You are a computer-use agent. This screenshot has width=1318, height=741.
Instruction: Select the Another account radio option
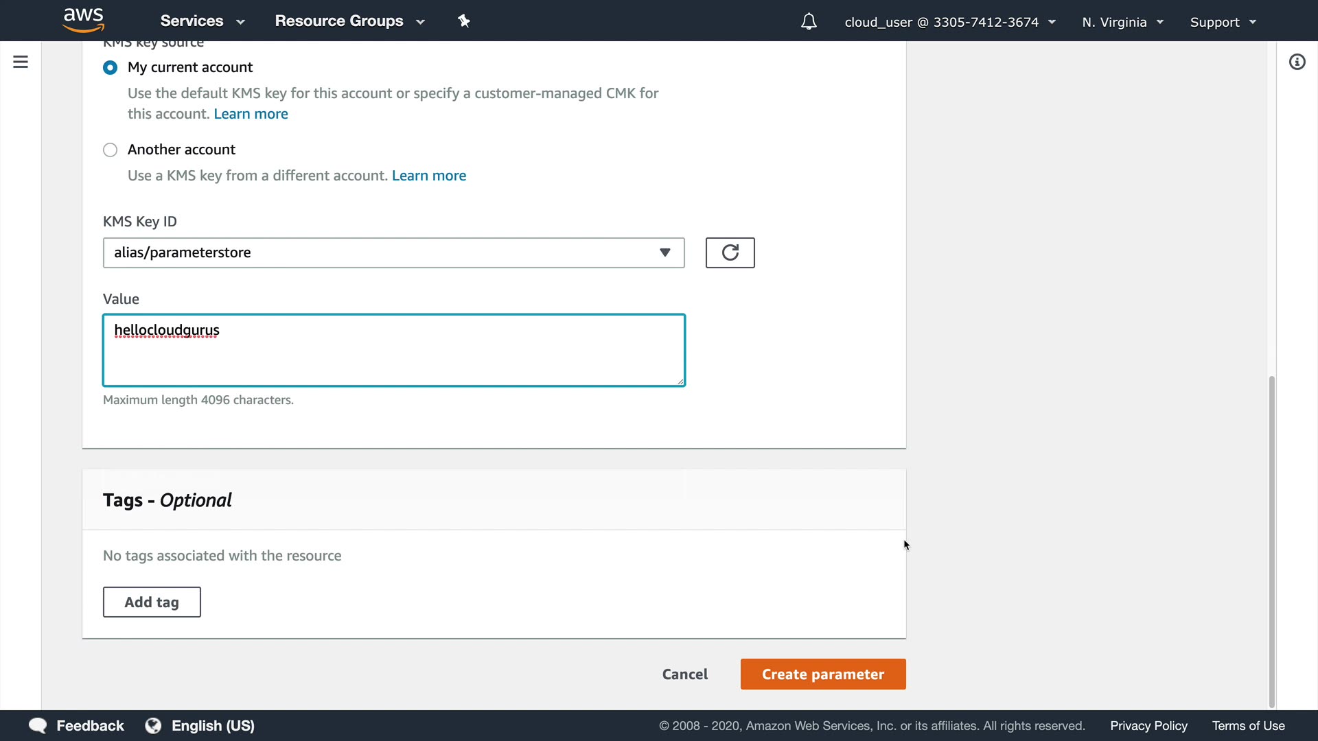110,150
